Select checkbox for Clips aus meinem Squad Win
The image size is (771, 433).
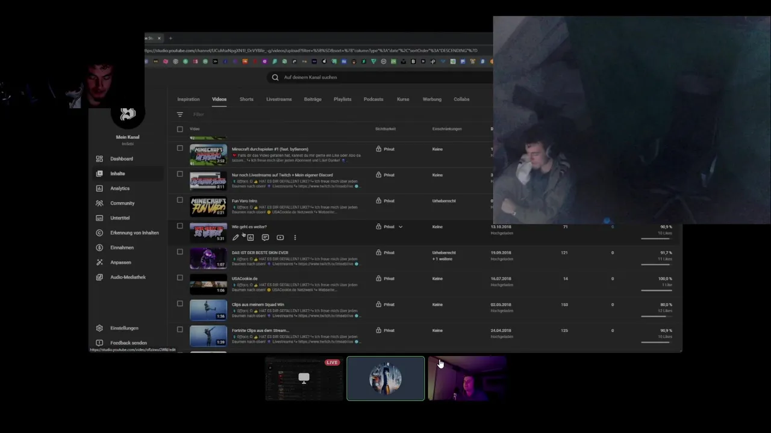coord(179,303)
